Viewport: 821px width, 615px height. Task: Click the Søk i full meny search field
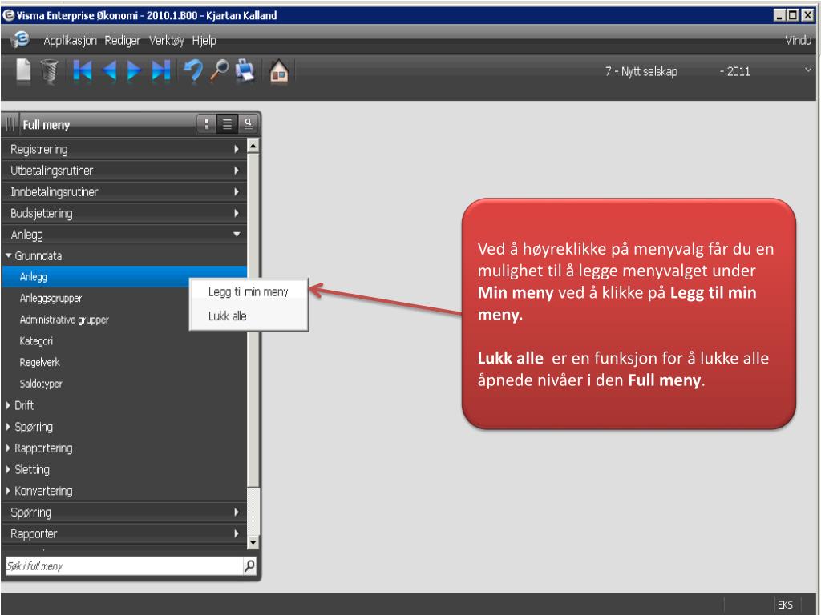(124, 565)
